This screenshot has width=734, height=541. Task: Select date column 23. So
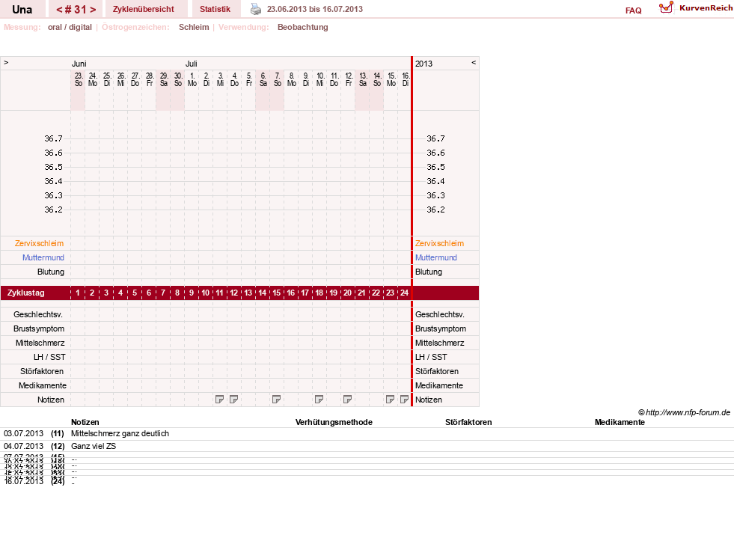pos(78,79)
